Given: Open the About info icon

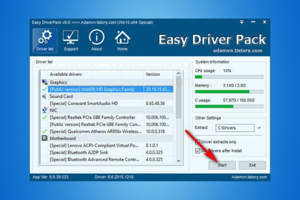Looking at the screenshot, I should point(96,37).
